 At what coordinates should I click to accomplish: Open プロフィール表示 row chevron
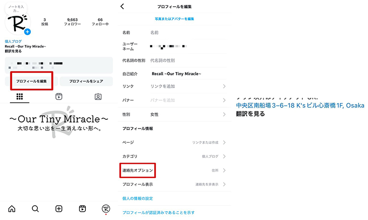[x=224, y=184]
